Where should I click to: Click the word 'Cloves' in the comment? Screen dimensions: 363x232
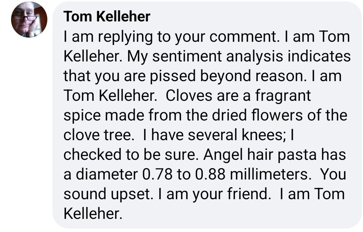pos(189,96)
